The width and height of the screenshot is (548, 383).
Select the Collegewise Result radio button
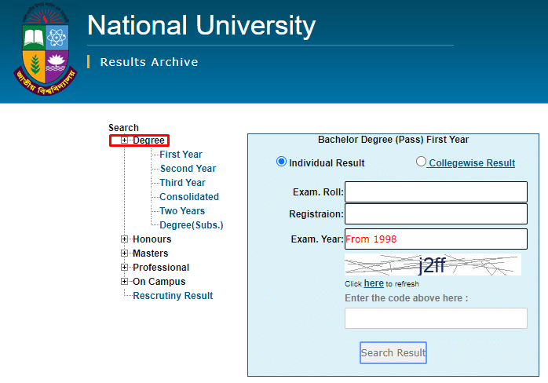[x=421, y=162]
